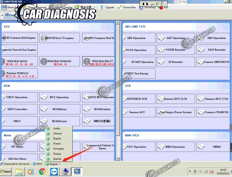Image resolution: width=232 pixels, height=177 pixels.
Task: Open controls Natural Gas Engine
Action: click(x=20, y=50)
